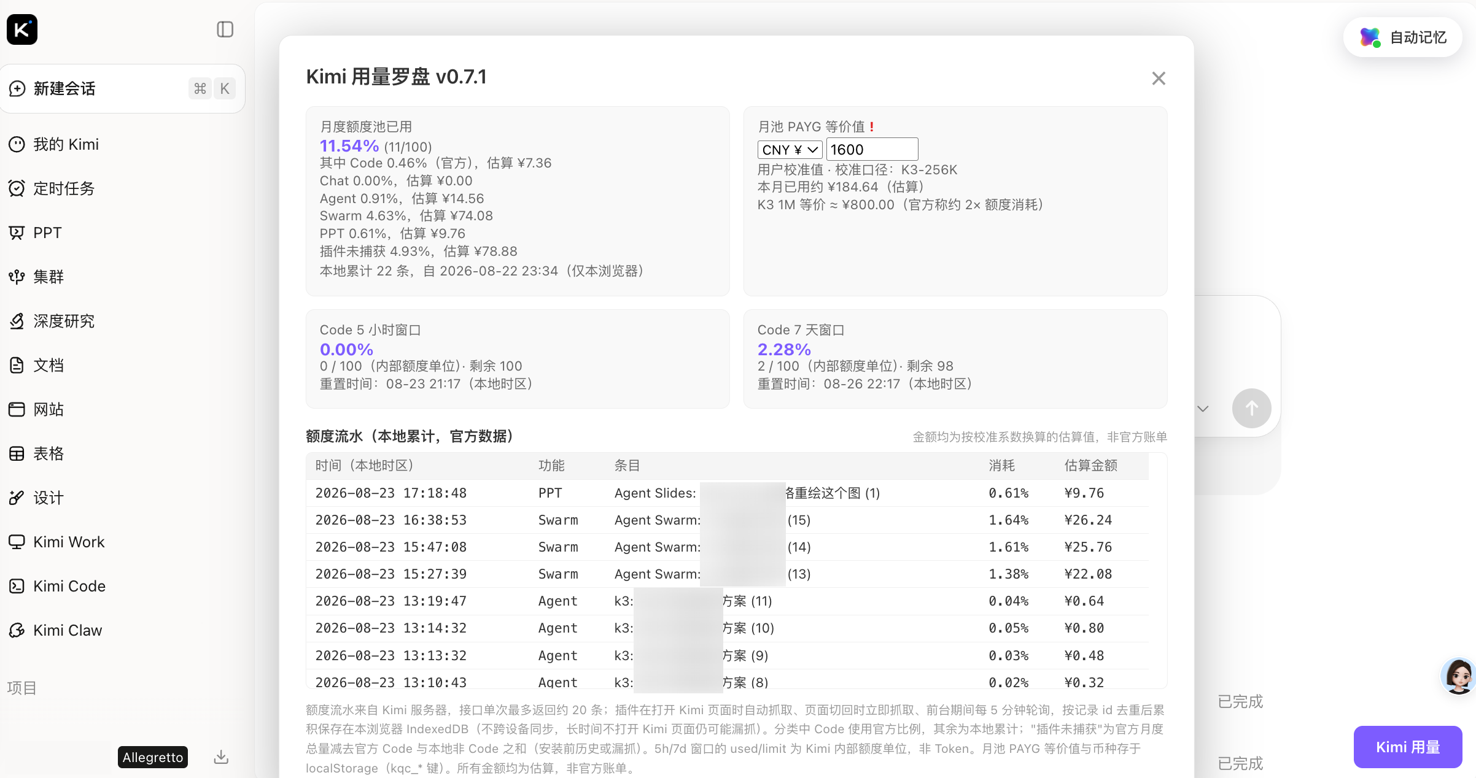The image size is (1476, 778).
Task: Click the 定时任务 clock icon
Action: [17, 188]
